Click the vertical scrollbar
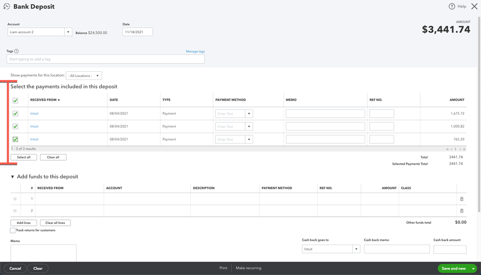Screen dimensions: 481x275 (x=479, y=114)
